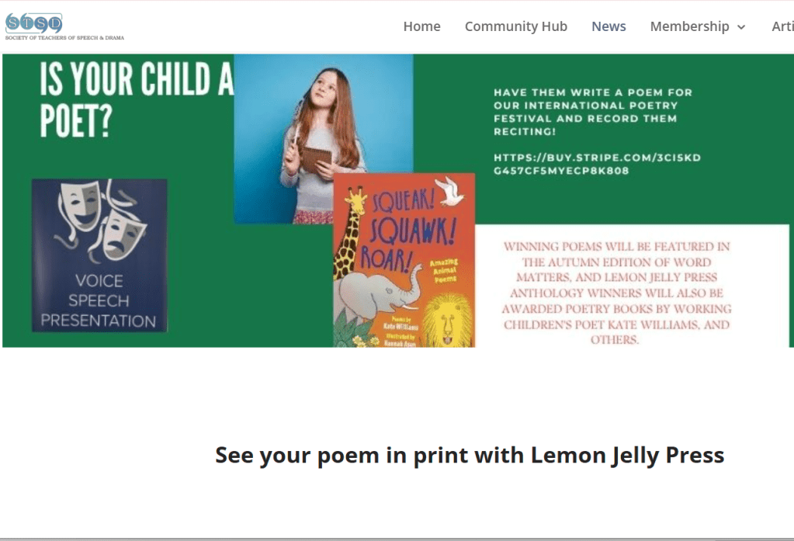The width and height of the screenshot is (794, 541).
Task: Expand the Membership dropdown chevron
Action: coord(741,27)
